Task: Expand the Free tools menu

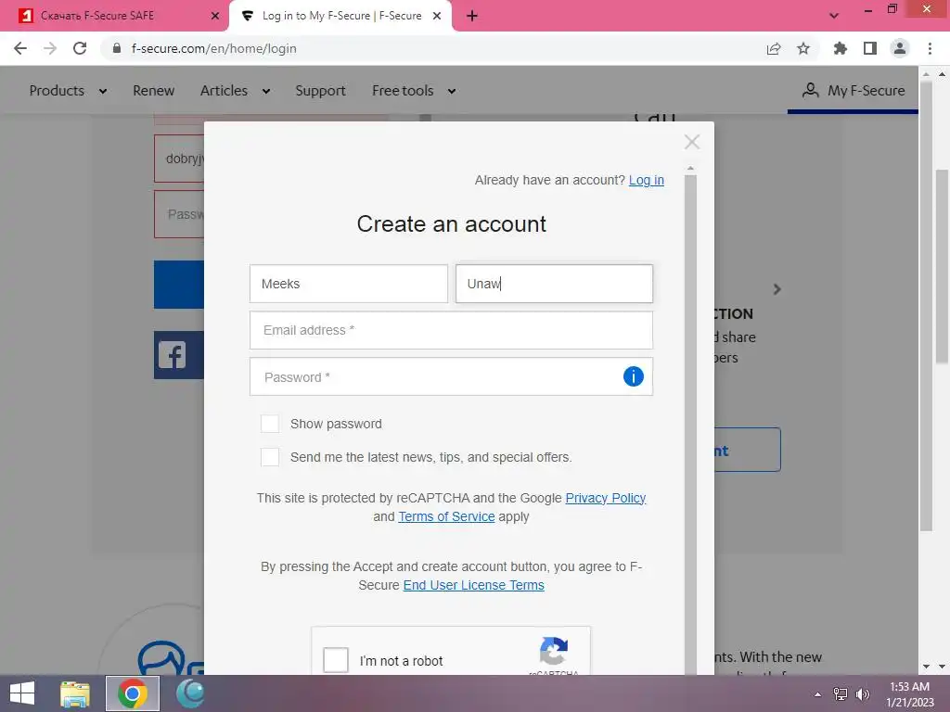Action: point(414,91)
